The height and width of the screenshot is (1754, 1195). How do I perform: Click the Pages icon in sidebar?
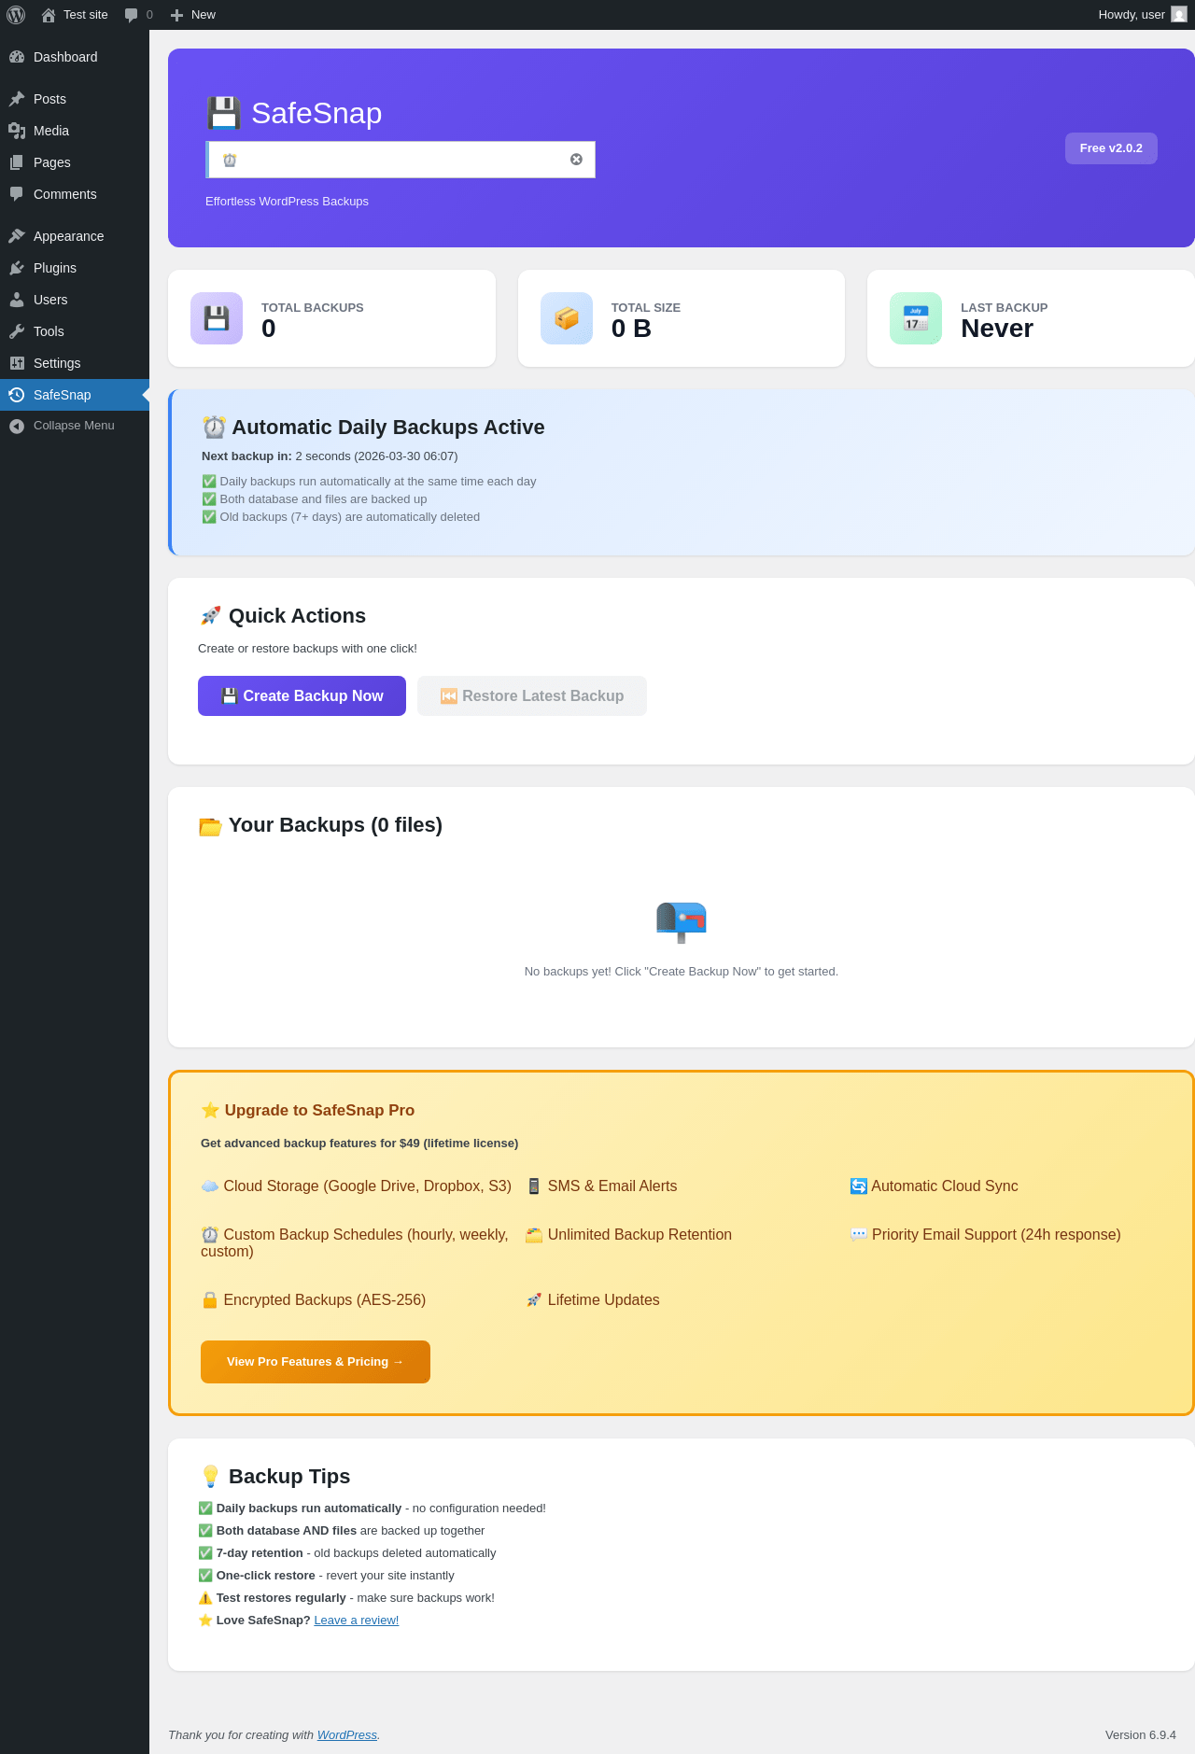point(17,162)
